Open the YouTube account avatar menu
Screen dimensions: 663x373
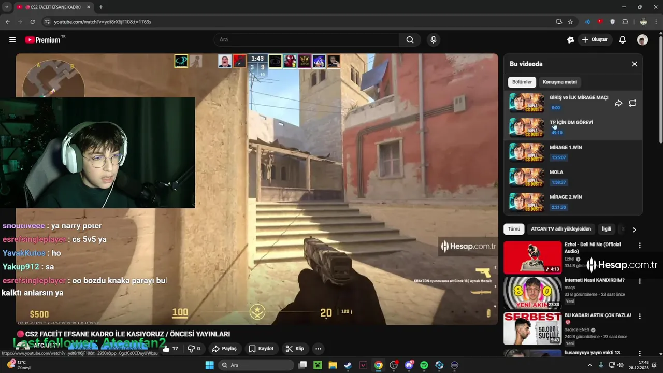pos(642,40)
